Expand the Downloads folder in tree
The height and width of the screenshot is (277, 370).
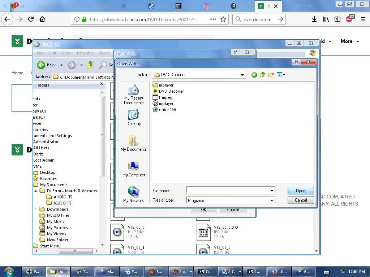click(x=36, y=209)
